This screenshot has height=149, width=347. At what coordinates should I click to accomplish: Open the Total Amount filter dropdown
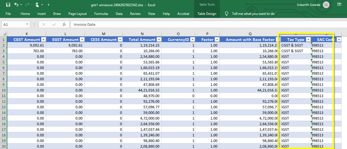click(x=159, y=40)
